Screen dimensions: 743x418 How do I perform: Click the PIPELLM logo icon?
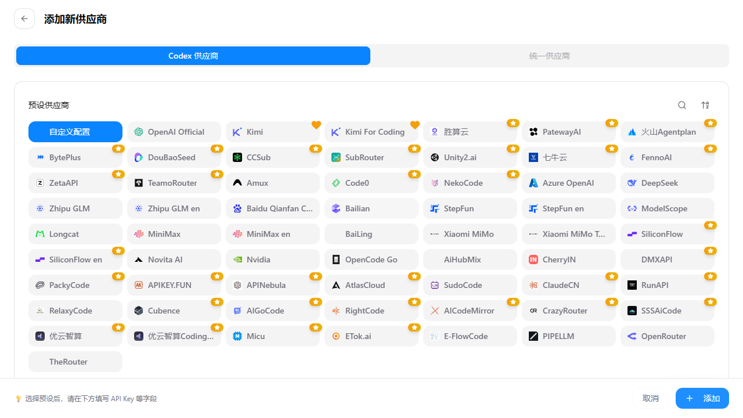coord(533,336)
